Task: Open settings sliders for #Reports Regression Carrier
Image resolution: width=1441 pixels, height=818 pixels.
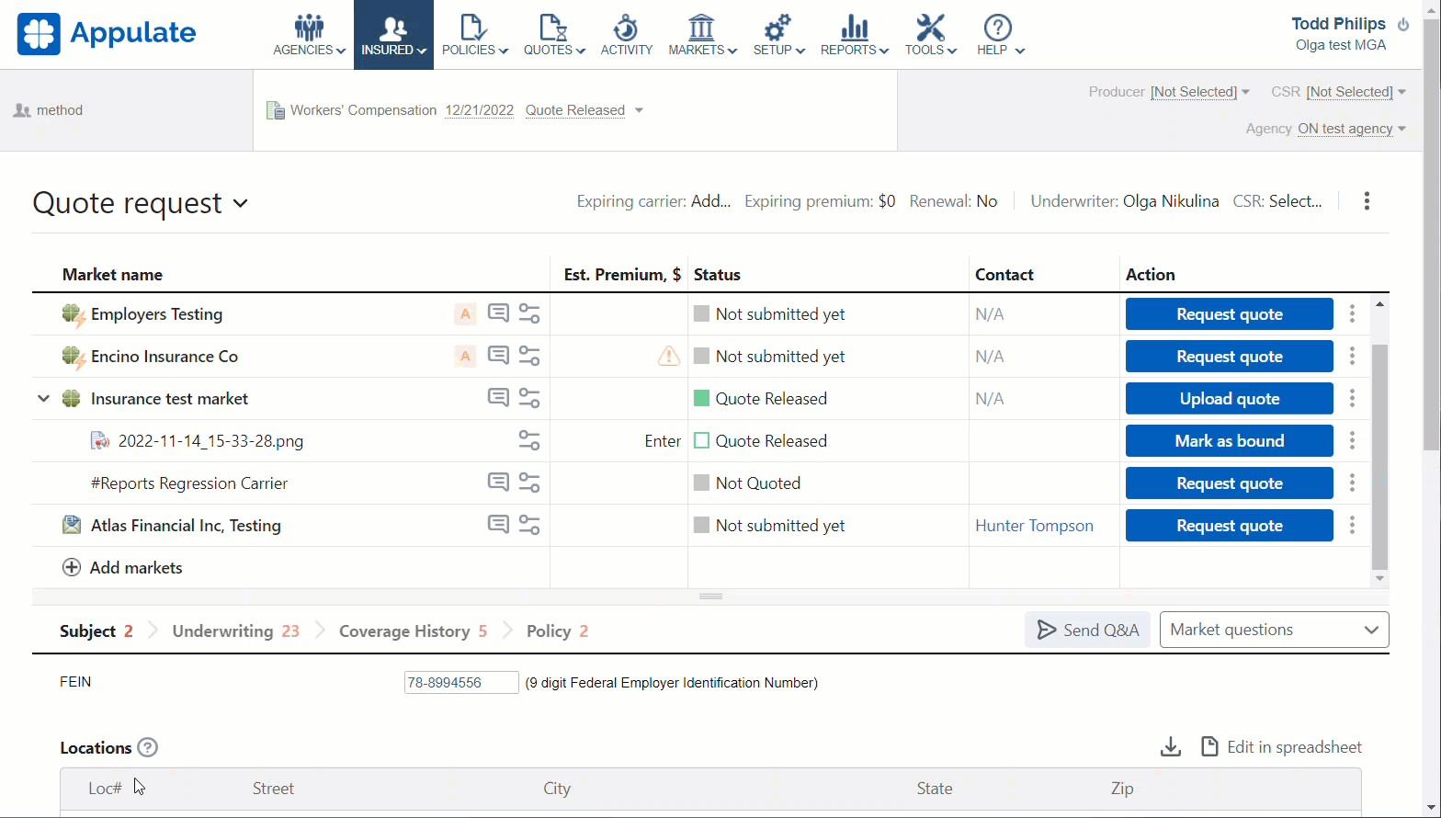Action: 529,483
